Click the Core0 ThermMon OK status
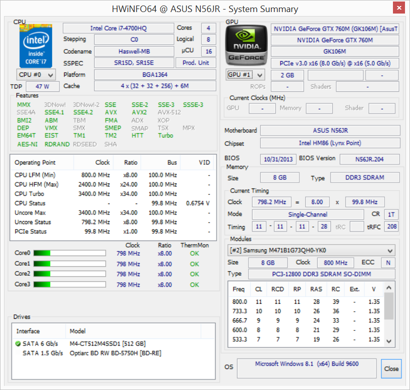 (x=194, y=254)
